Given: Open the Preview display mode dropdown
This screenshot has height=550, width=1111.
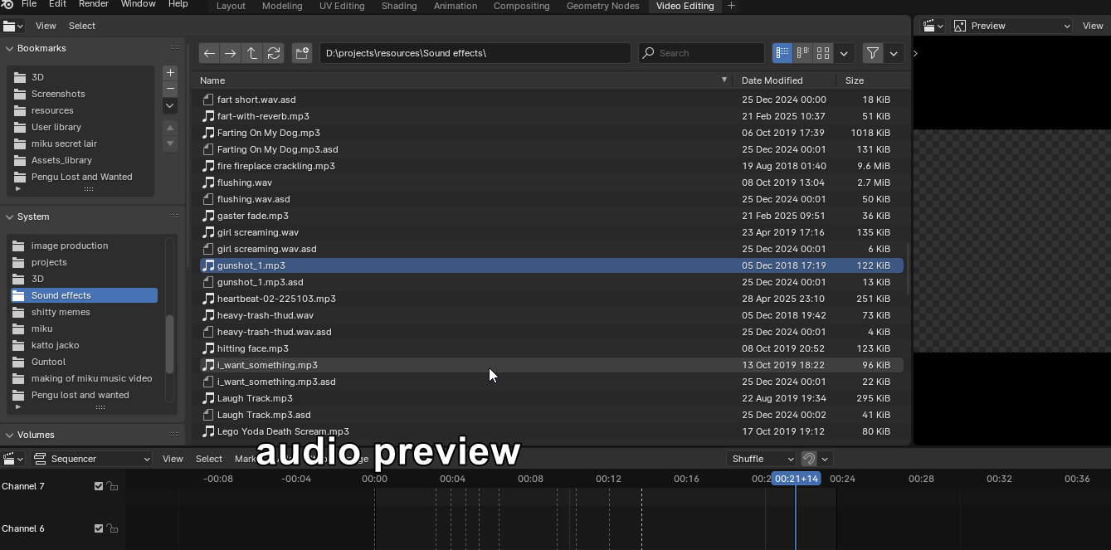Looking at the screenshot, I should [x=1012, y=26].
